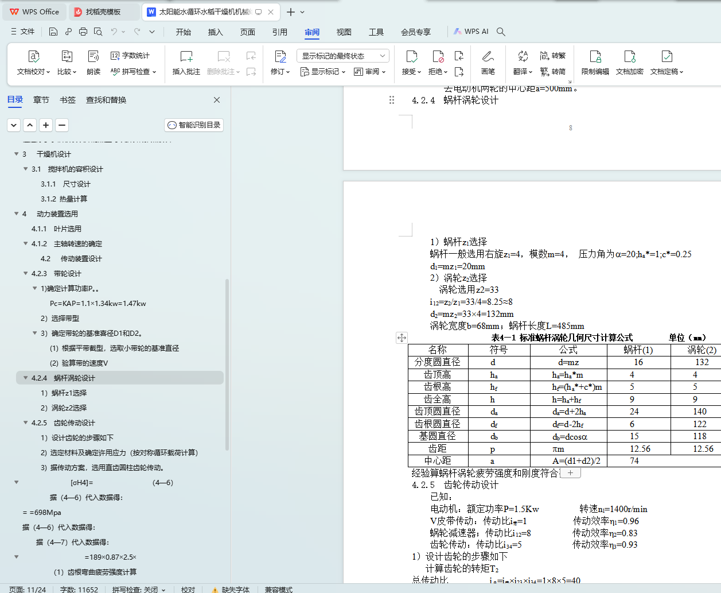Go to previous change icon

point(459,56)
